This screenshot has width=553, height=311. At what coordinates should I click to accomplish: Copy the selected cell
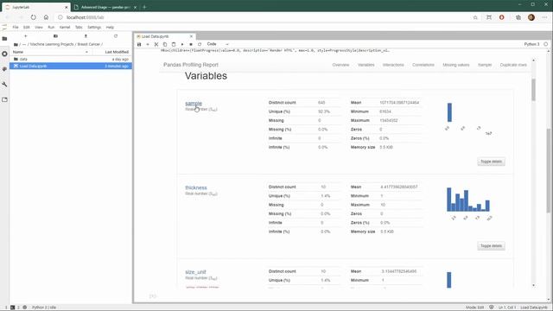point(165,44)
